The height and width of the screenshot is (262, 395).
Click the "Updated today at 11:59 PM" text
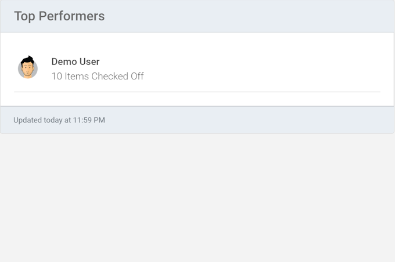point(59,120)
